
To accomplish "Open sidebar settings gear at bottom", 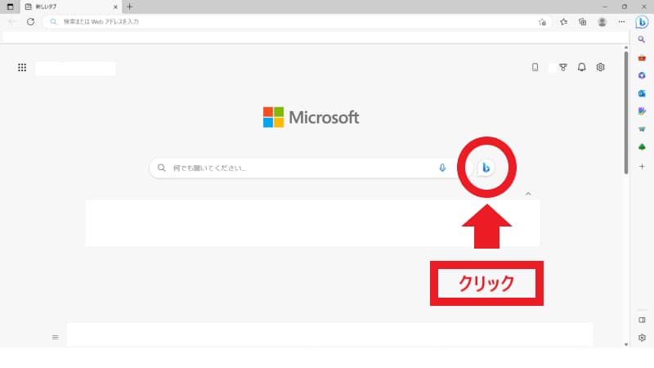I will pyautogui.click(x=642, y=338).
